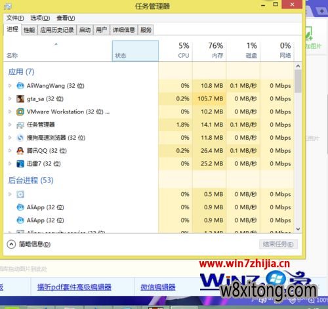
Task: Sort by the 状态 column header
Action: (x=135, y=51)
